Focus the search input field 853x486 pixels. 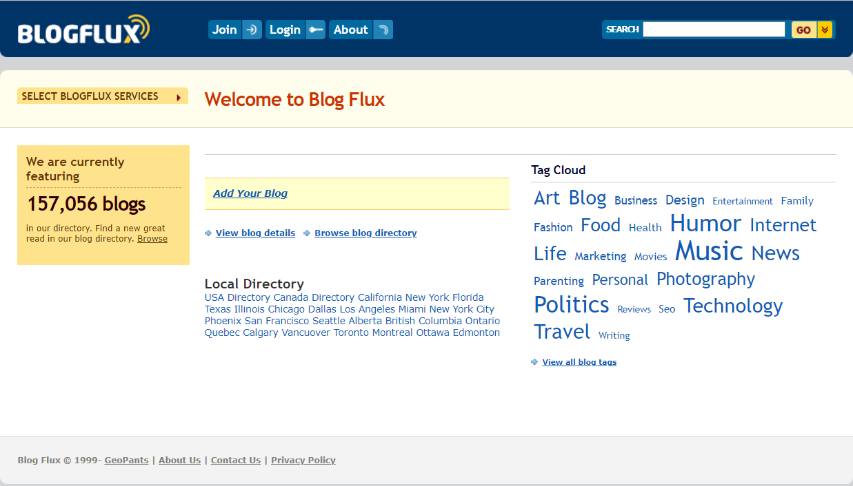click(x=714, y=29)
